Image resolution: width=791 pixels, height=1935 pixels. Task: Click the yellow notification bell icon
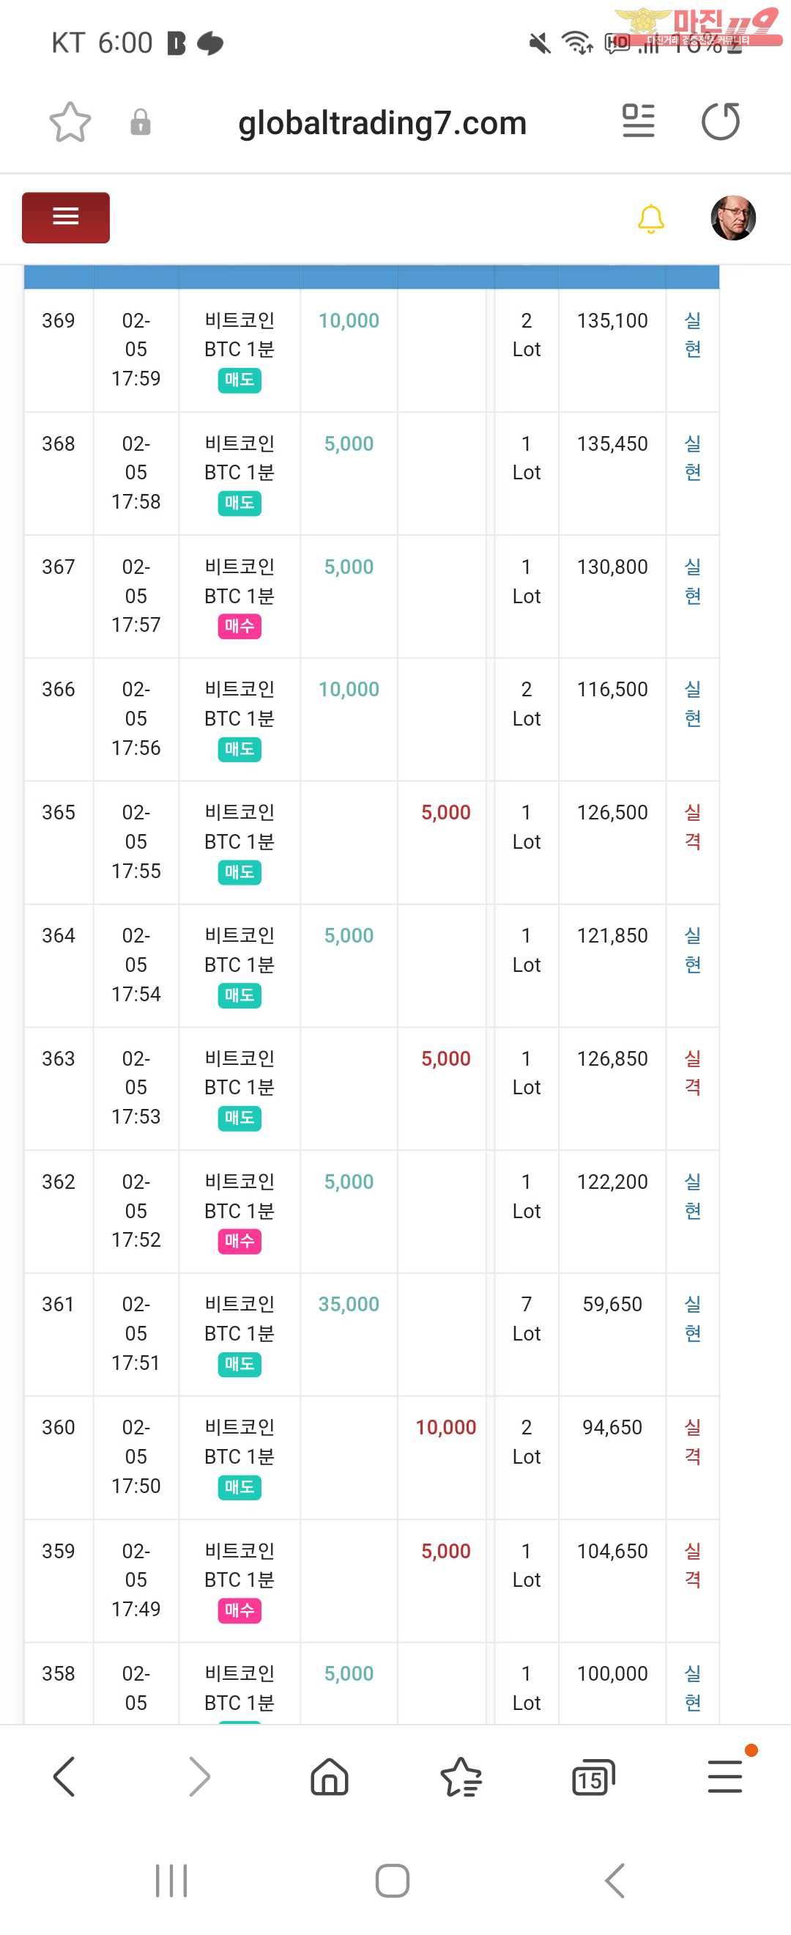click(650, 218)
